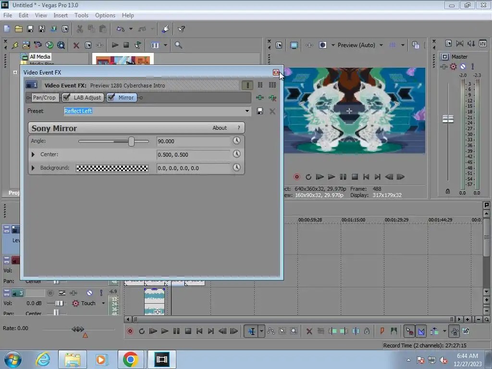492x369 pixels.
Task: Open Touch automation mode dropdown
Action: coord(103,303)
